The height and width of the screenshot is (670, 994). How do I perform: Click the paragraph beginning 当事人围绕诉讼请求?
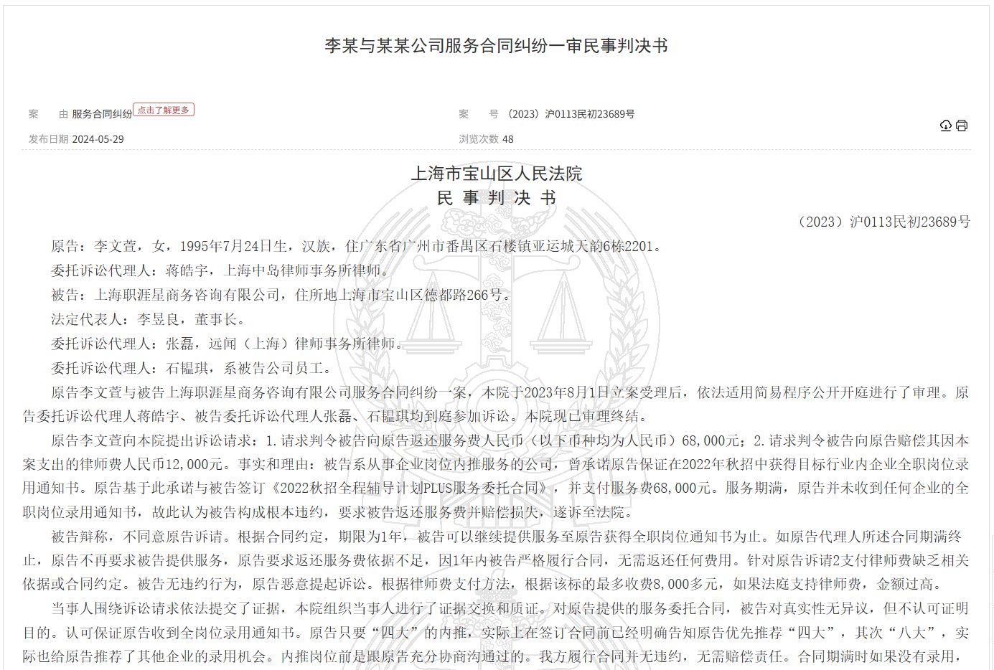tap(496, 632)
